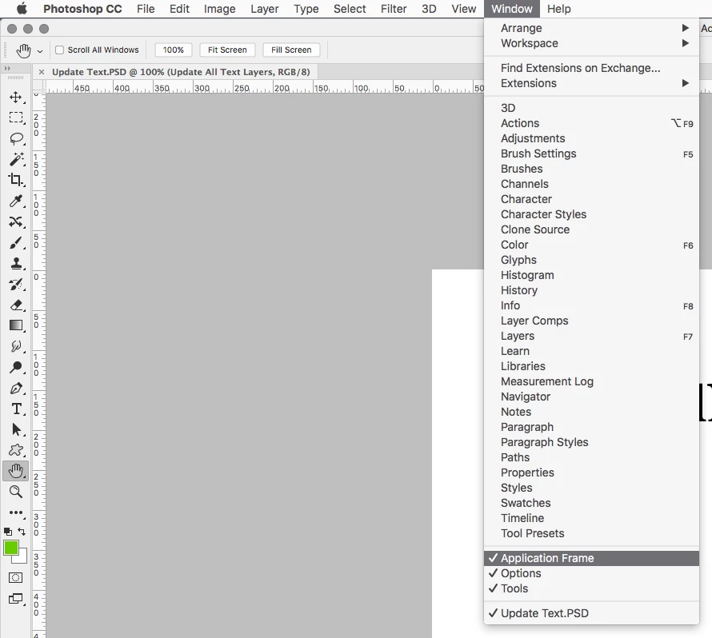Toggle Quick Mask mode
712x638 pixels.
tap(15, 578)
